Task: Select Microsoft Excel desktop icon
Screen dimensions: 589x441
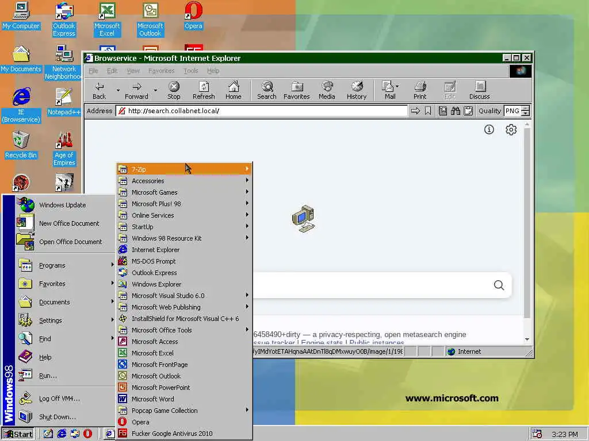Action: pyautogui.click(x=107, y=19)
